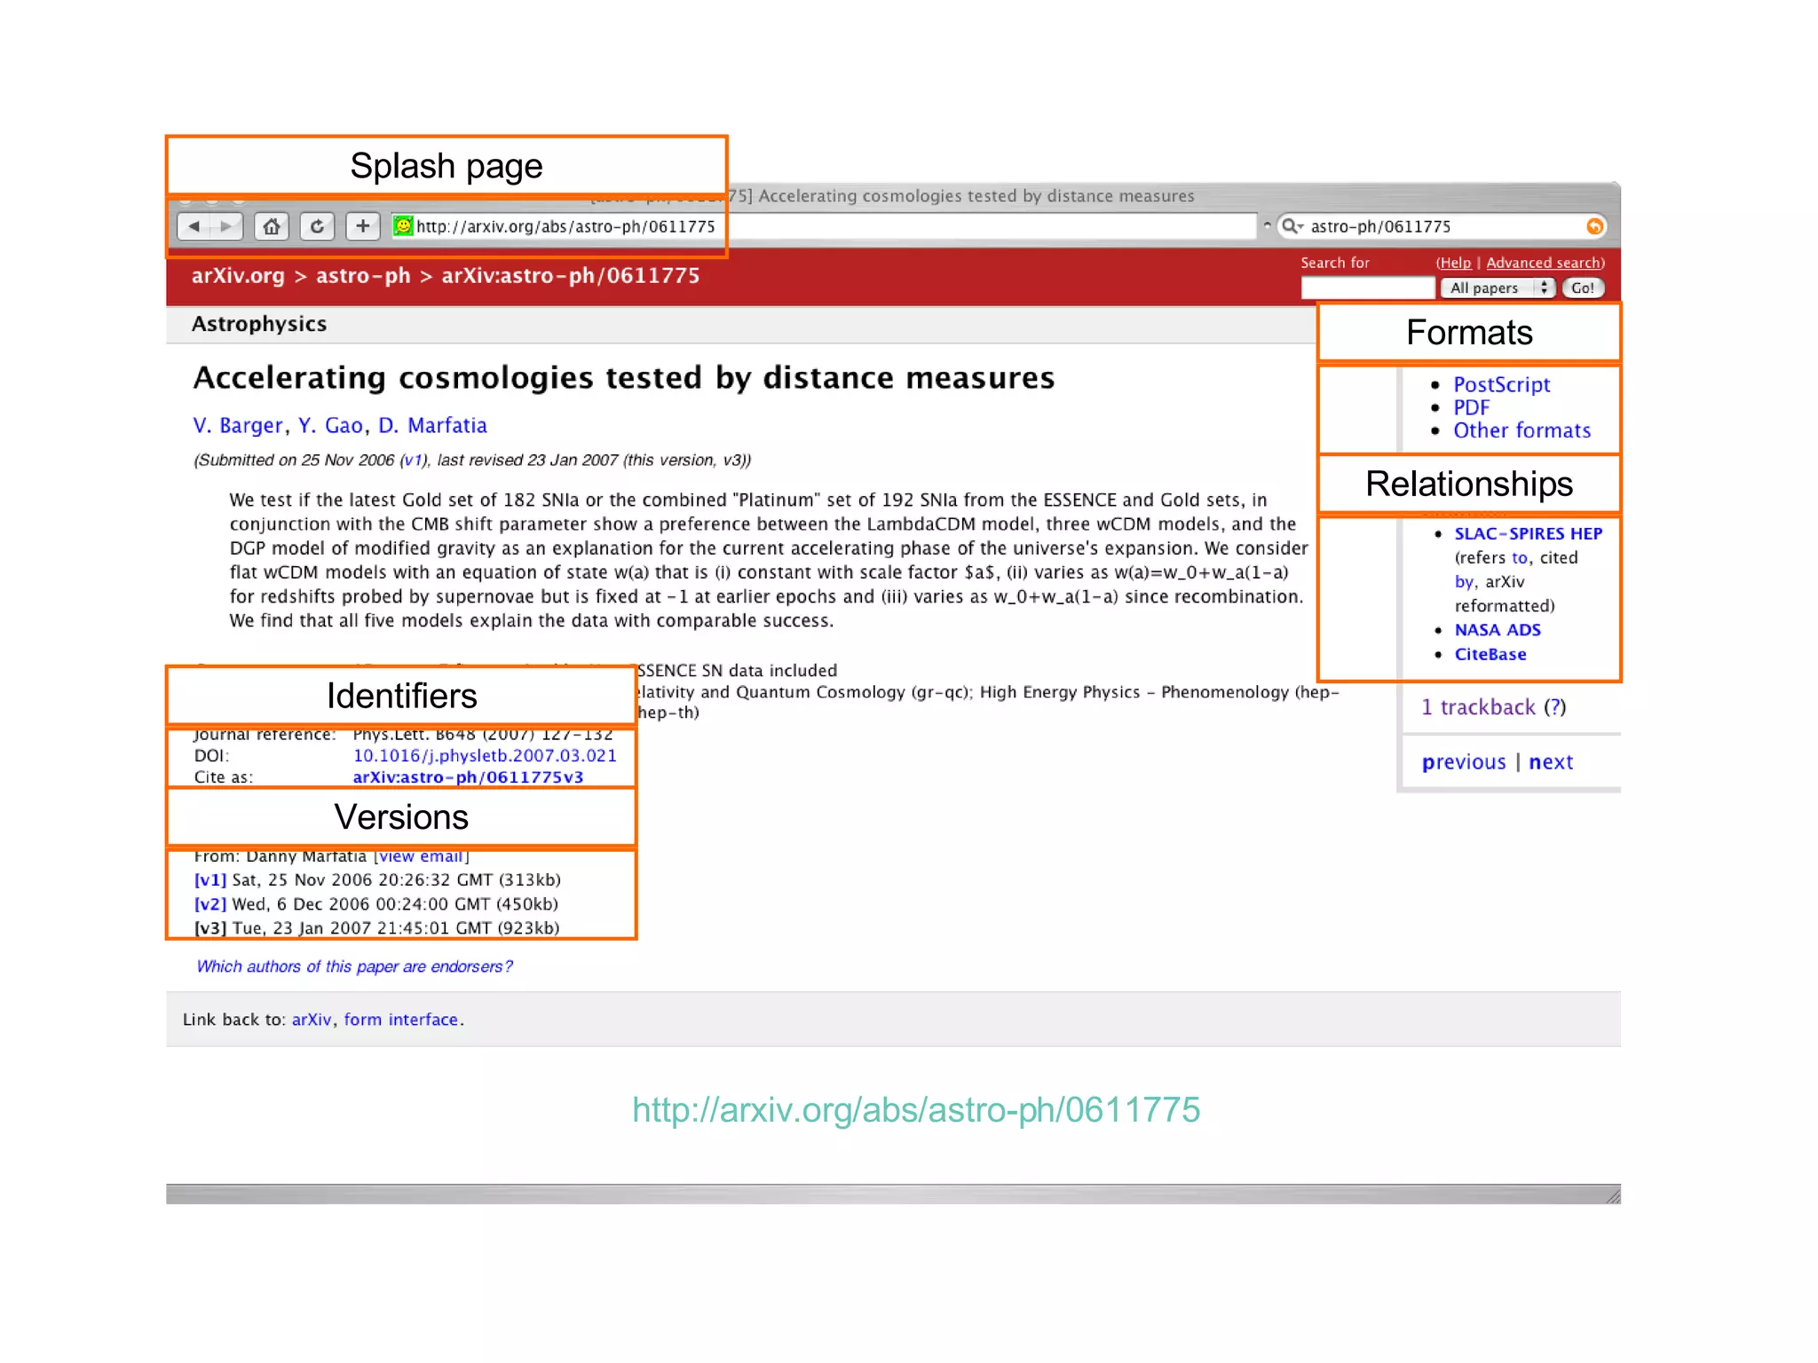Image resolution: width=1818 pixels, height=1363 pixels.
Task: Open author Y. Gao link
Action: tap(330, 426)
